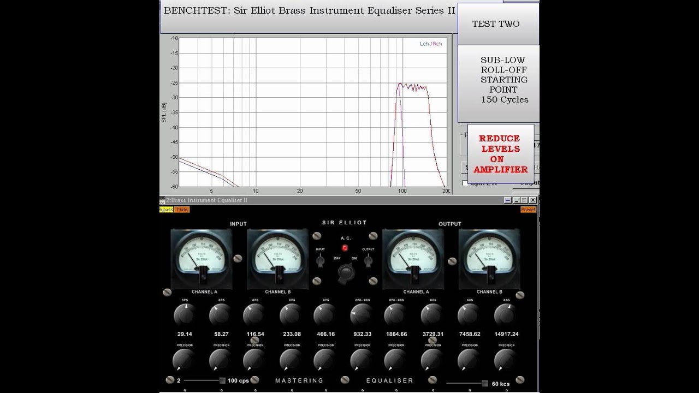The height and width of the screenshot is (393, 699).
Task: Click the PRECISION knob under 14917.24
Action: click(x=505, y=360)
